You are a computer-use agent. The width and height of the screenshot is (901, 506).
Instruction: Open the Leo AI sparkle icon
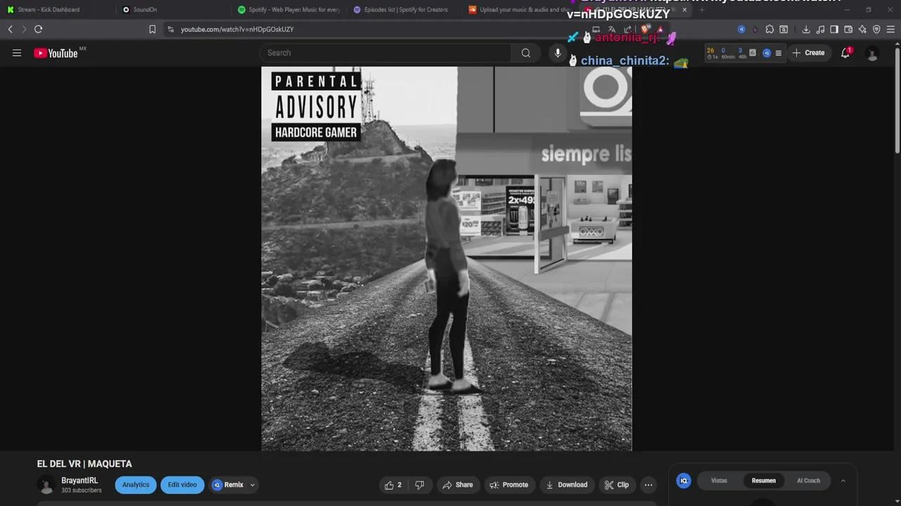click(862, 30)
